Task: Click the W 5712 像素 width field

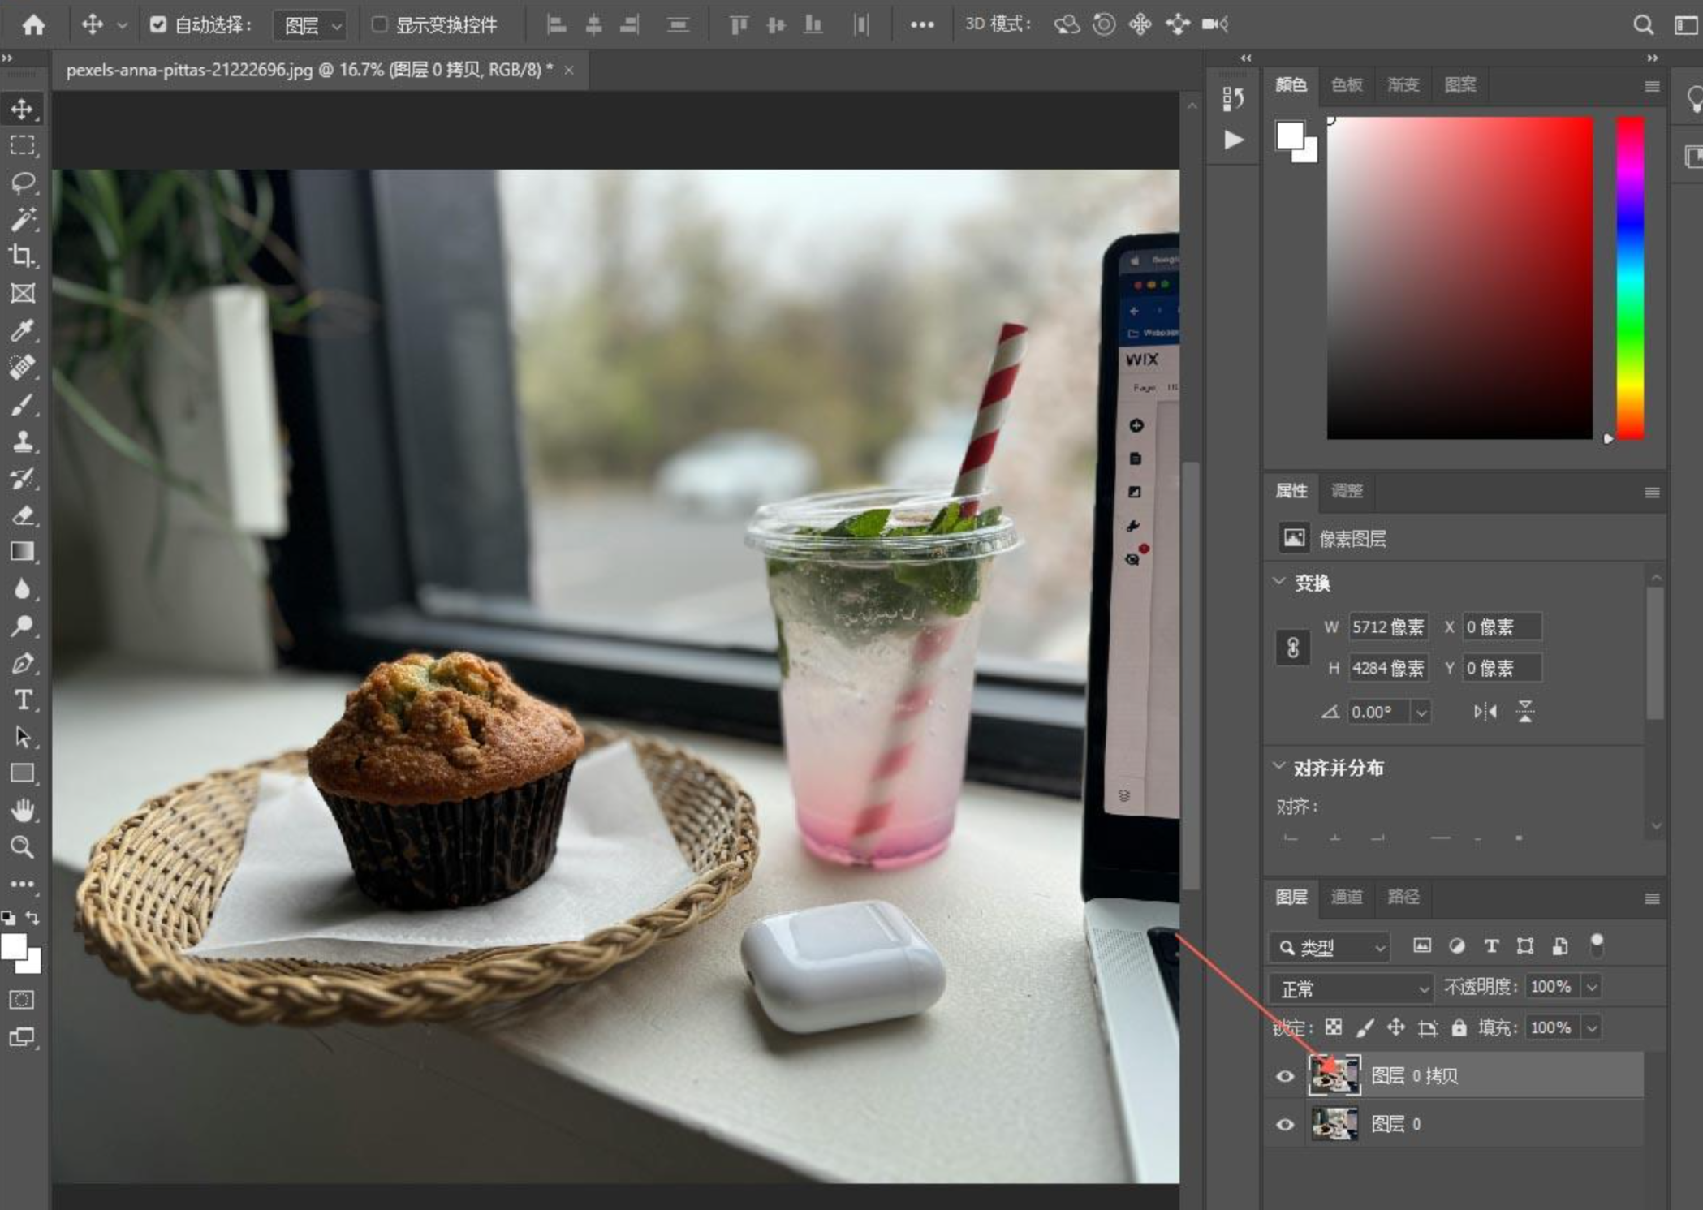Action: [x=1388, y=627]
